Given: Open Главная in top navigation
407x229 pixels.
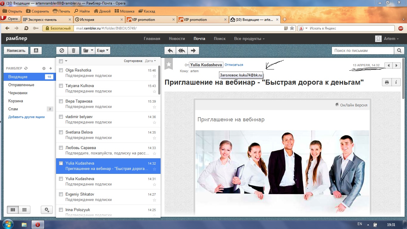Looking at the screenshot, I should [152, 38].
